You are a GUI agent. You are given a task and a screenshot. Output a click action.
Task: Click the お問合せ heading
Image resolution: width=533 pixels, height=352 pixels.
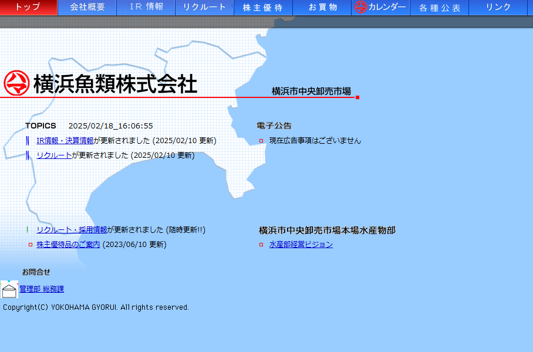pyautogui.click(x=36, y=272)
